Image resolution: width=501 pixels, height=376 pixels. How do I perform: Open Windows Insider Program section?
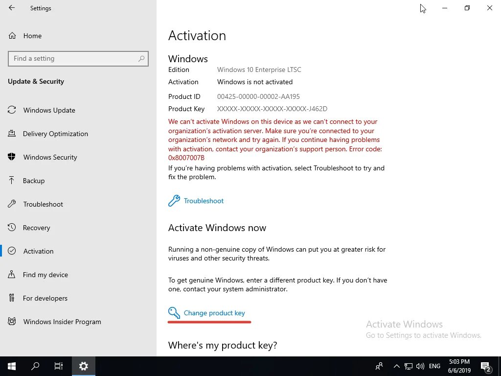pyautogui.click(x=78, y=322)
